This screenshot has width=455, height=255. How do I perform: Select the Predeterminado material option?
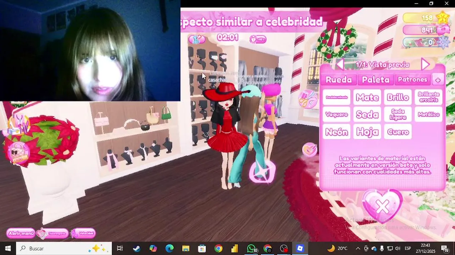tap(336, 97)
